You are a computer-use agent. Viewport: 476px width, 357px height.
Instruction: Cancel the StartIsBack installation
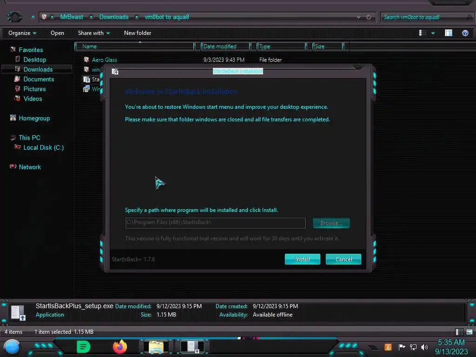point(344,259)
